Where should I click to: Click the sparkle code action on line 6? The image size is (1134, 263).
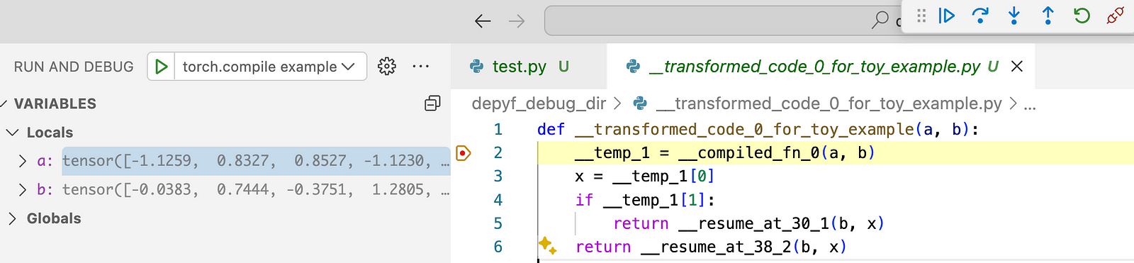point(547,245)
